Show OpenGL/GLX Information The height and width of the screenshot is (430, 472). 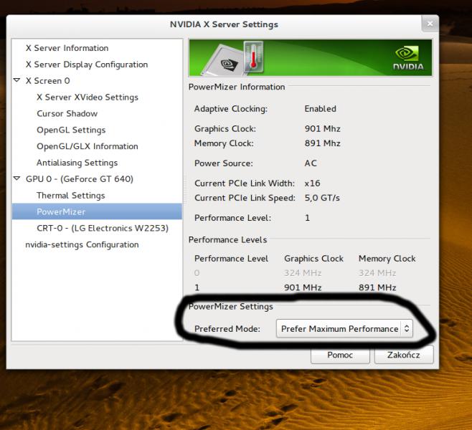87,146
